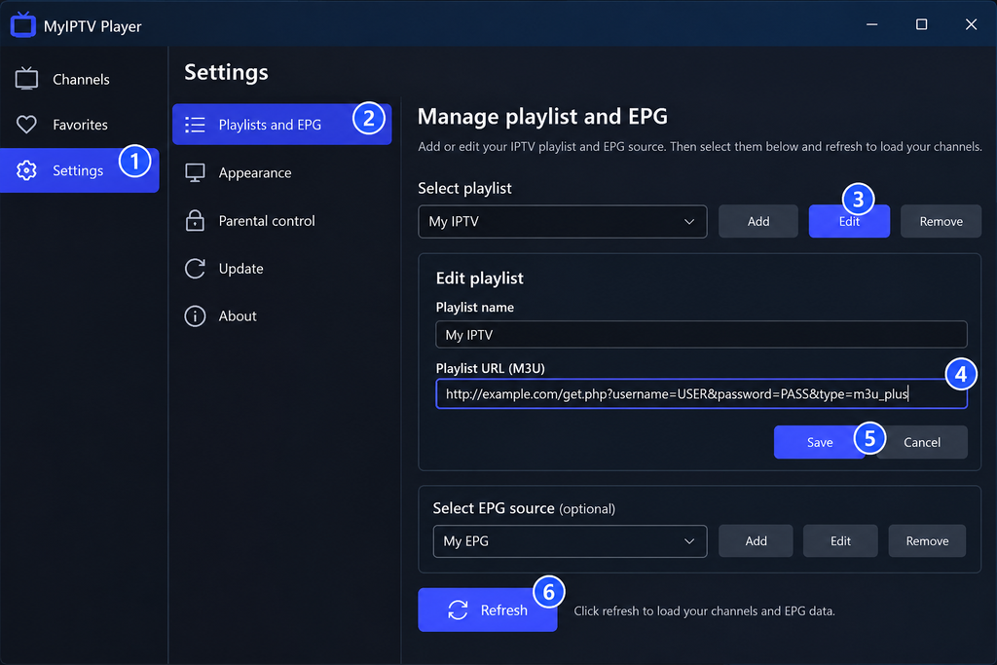Click the MyIPTV Player logo icon

(x=23, y=24)
